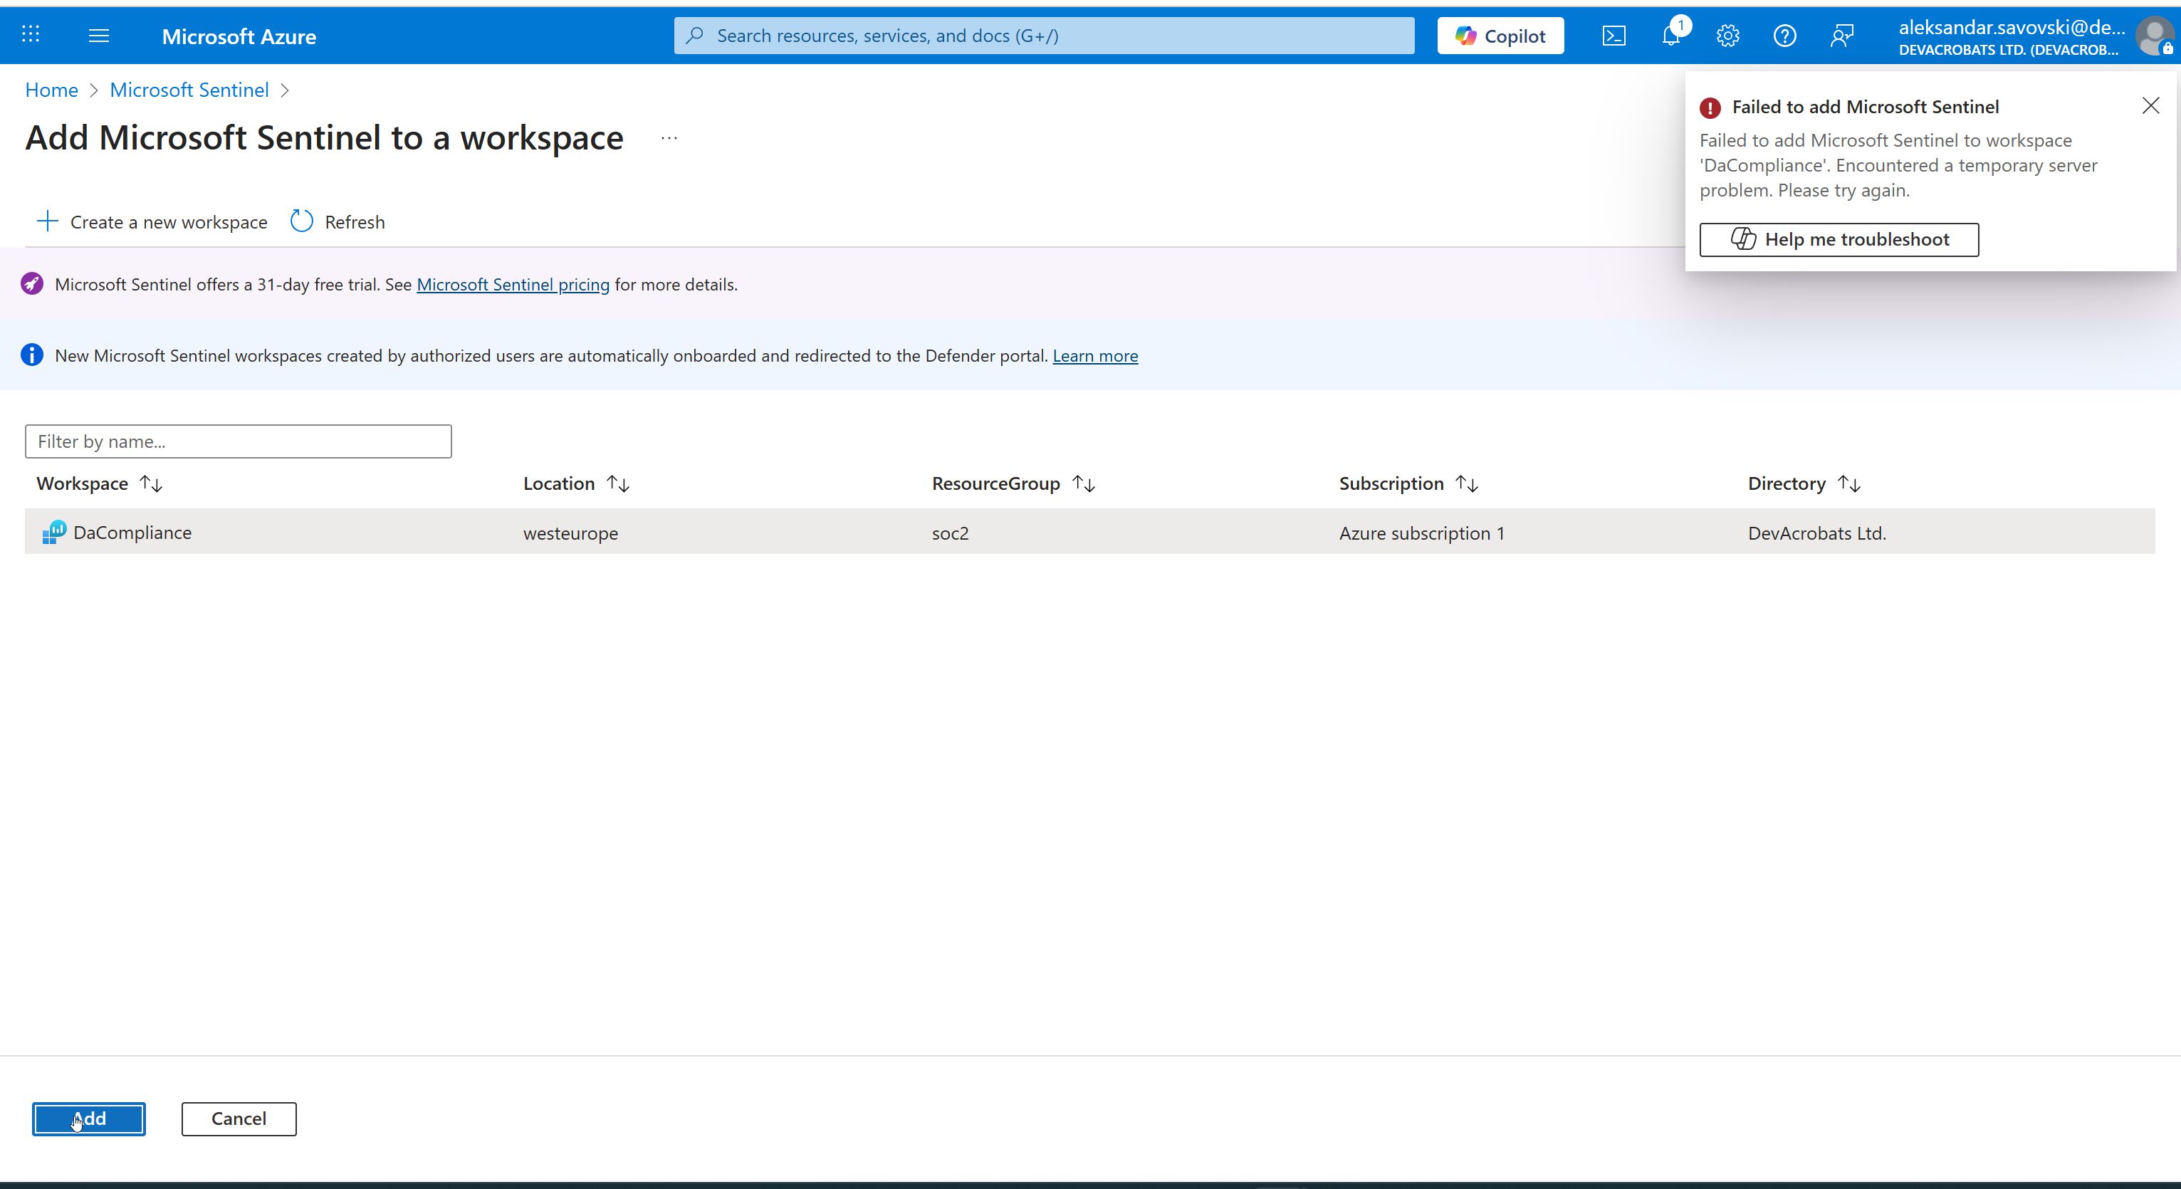Click the Filter by name field
Image resolution: width=2181 pixels, height=1189 pixels.
pyautogui.click(x=238, y=441)
